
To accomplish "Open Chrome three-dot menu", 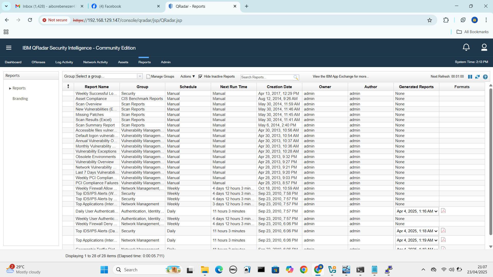I will [x=486, y=20].
